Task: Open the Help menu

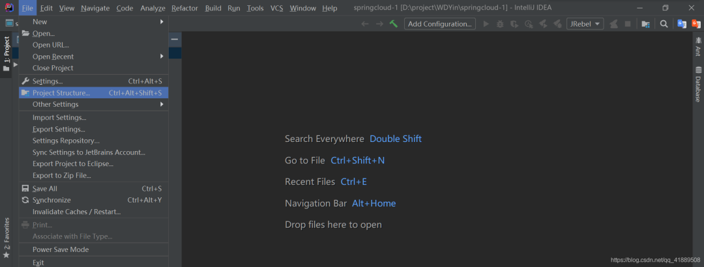Action: [330, 8]
